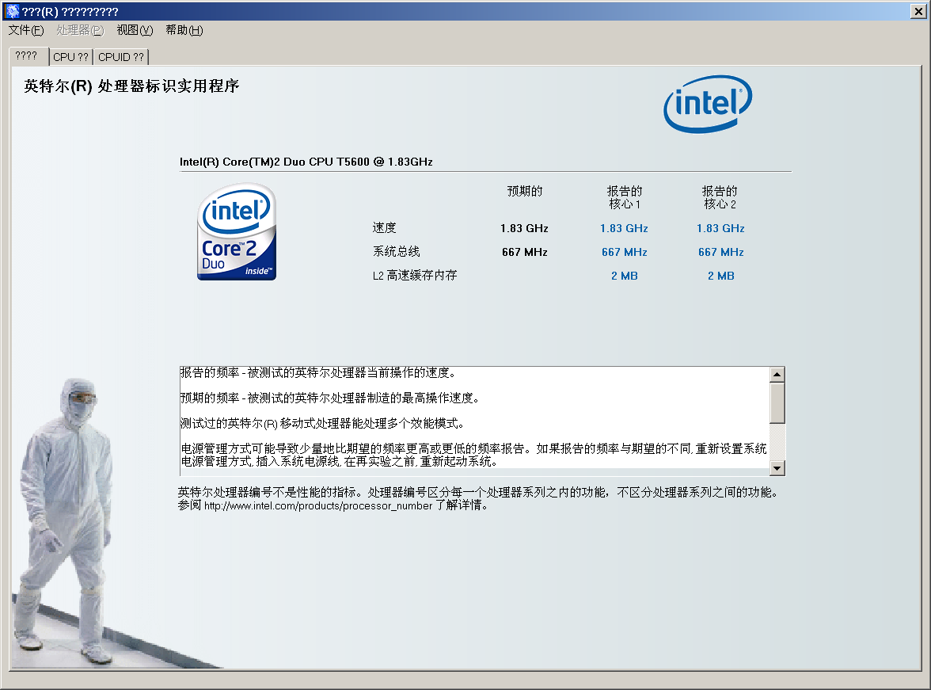Open the 帮助(H) menu
This screenshot has width=931, height=690.
point(184,30)
